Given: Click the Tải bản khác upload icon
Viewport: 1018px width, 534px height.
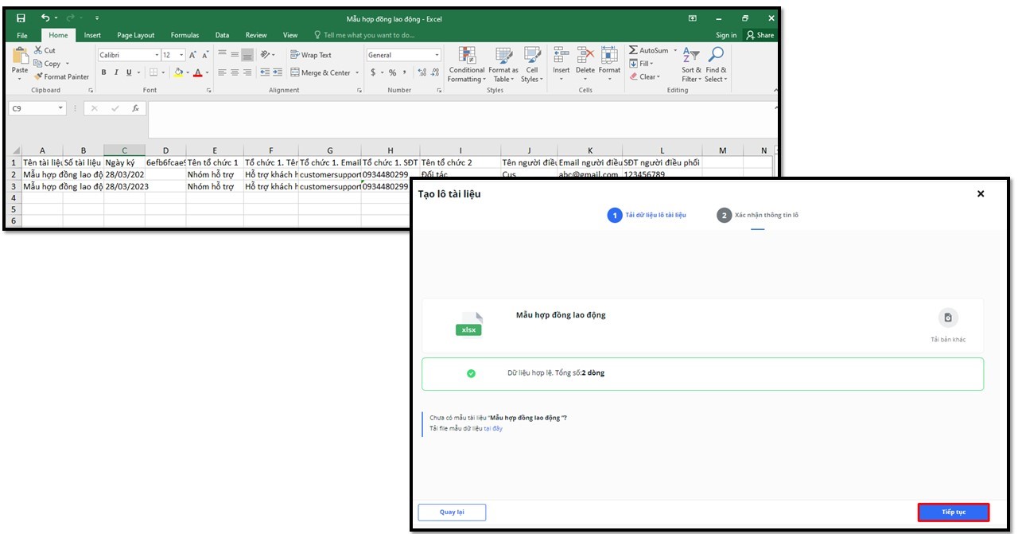Looking at the screenshot, I should click(x=948, y=318).
